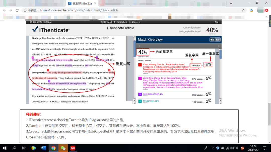Launch Microsoft Word from the taskbar

[x=43, y=148]
